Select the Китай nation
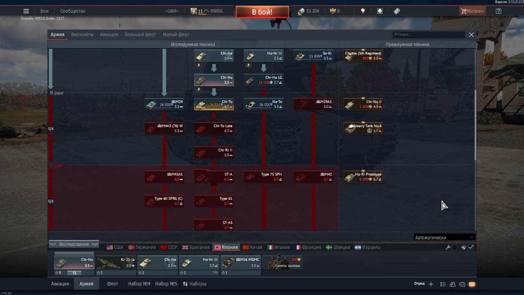This screenshot has height=295, width=524. [x=253, y=247]
